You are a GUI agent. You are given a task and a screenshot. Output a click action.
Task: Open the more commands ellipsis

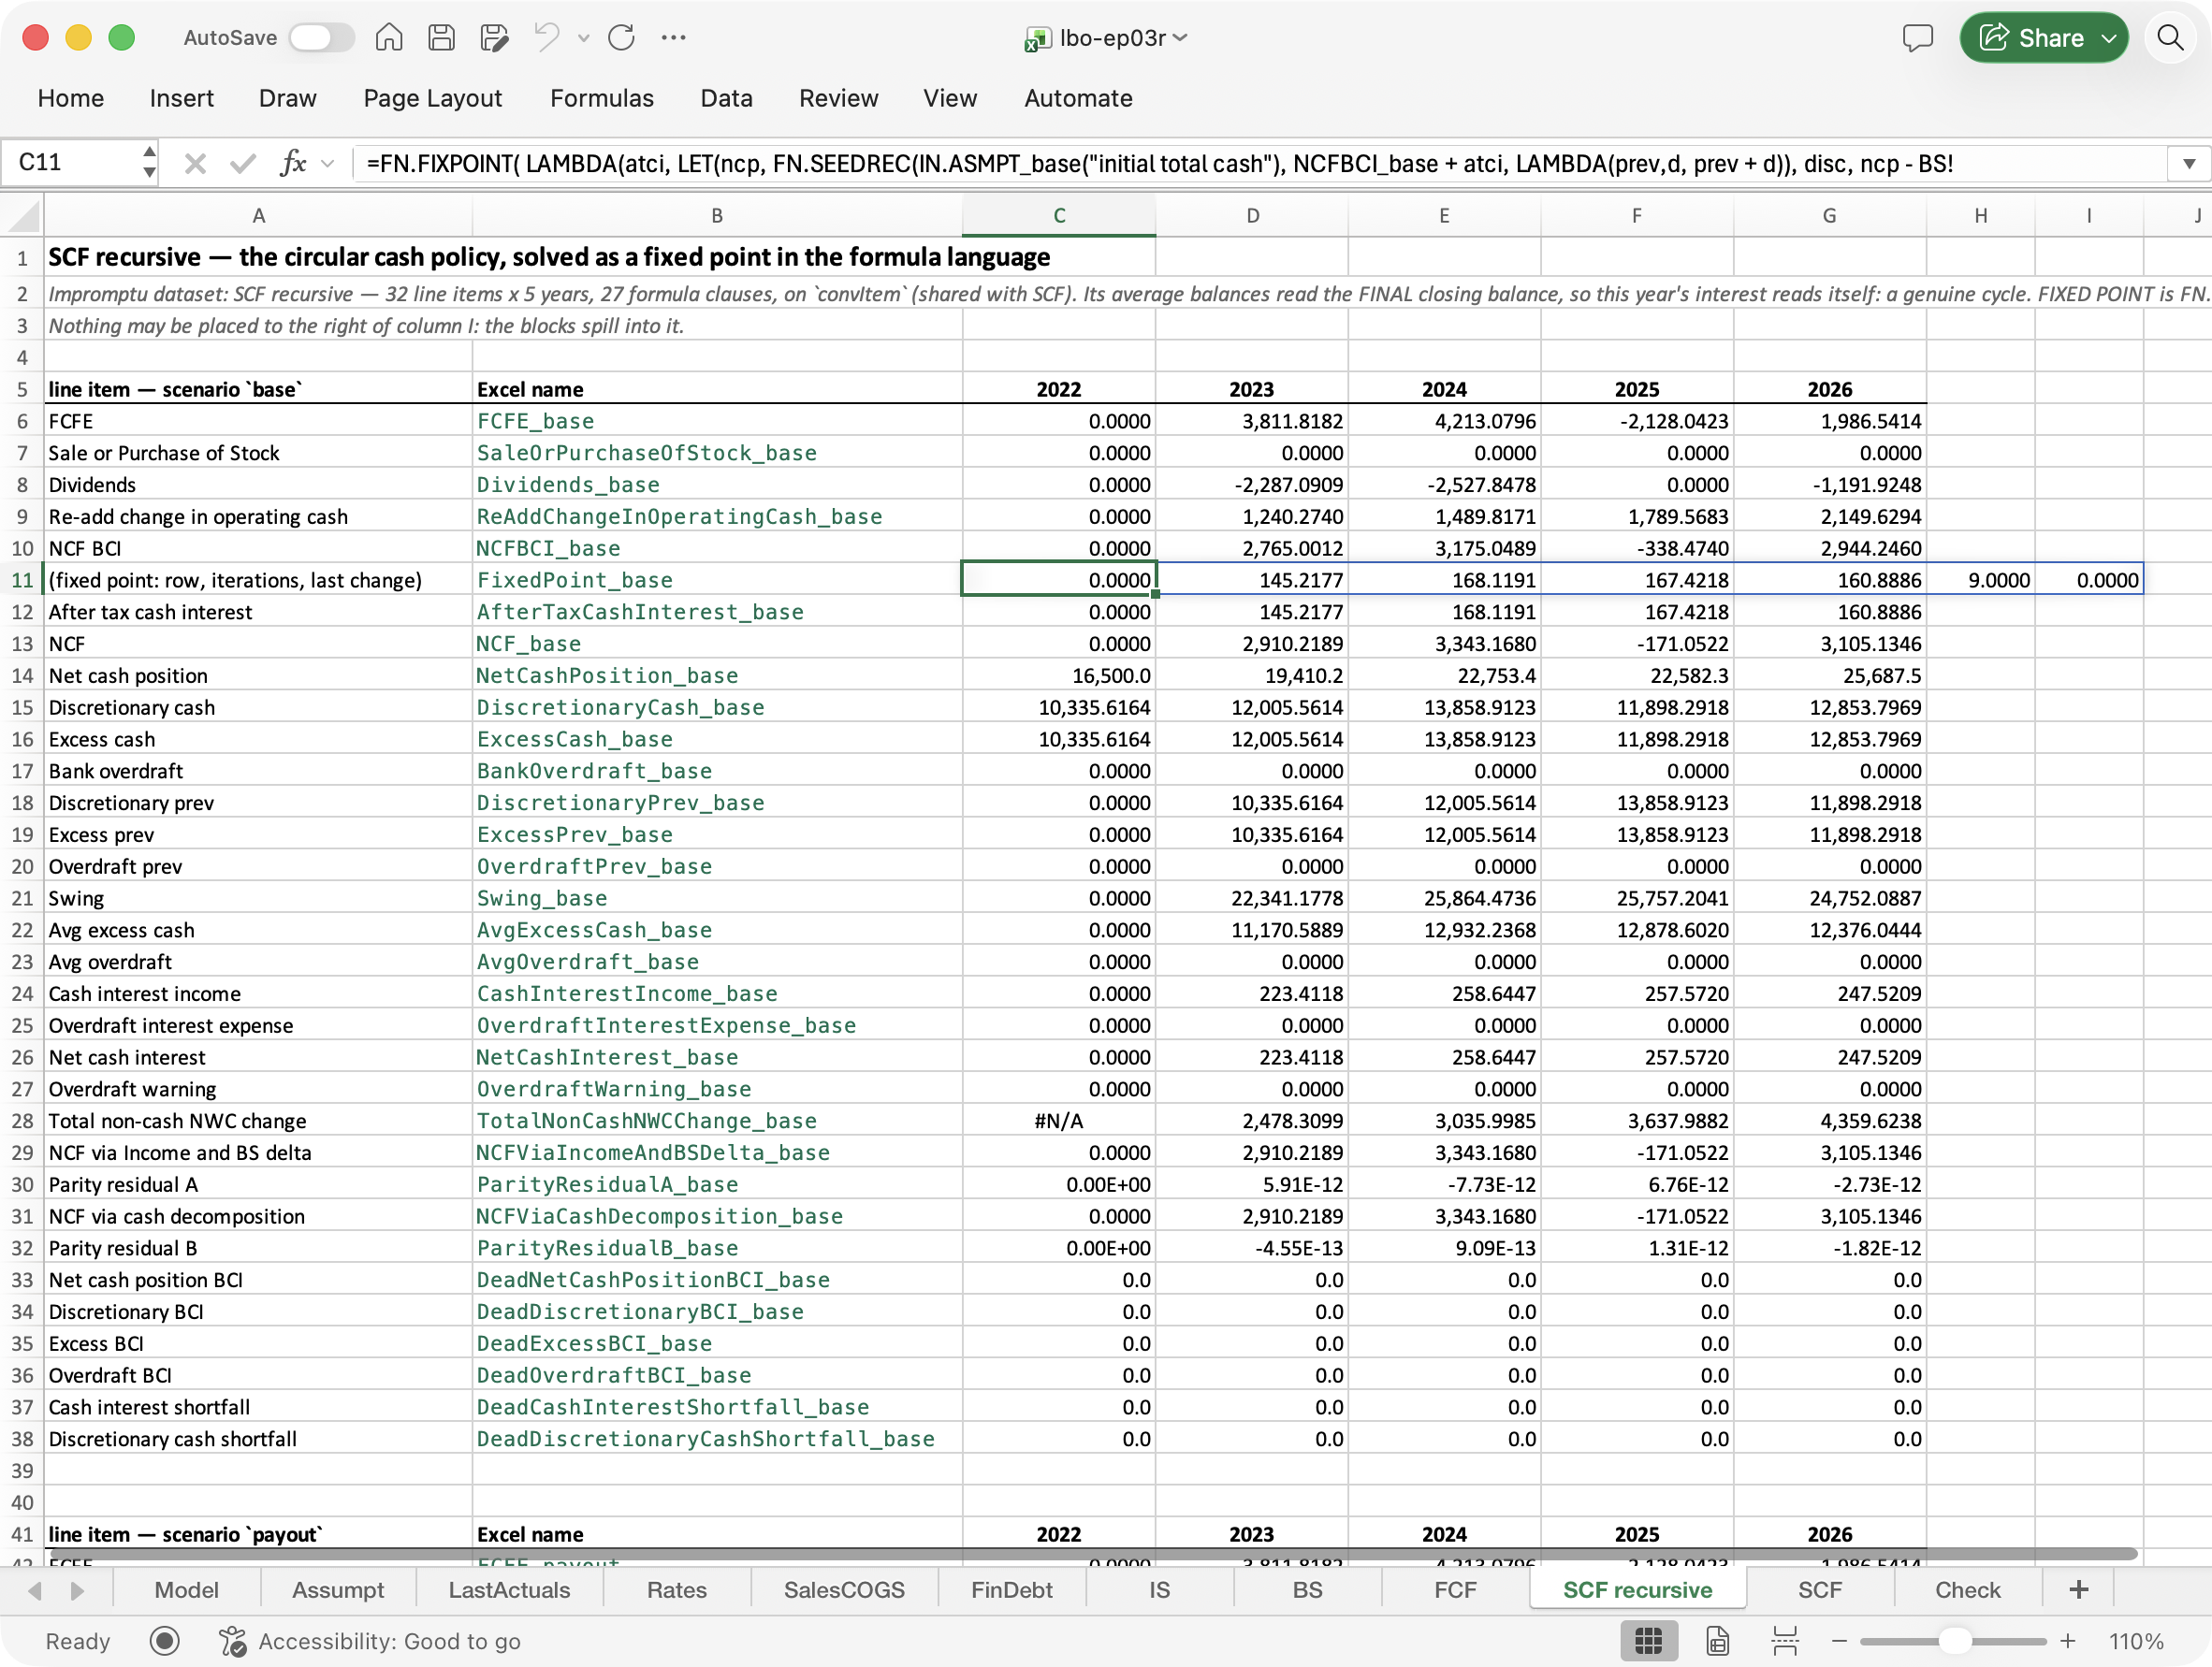(x=674, y=38)
